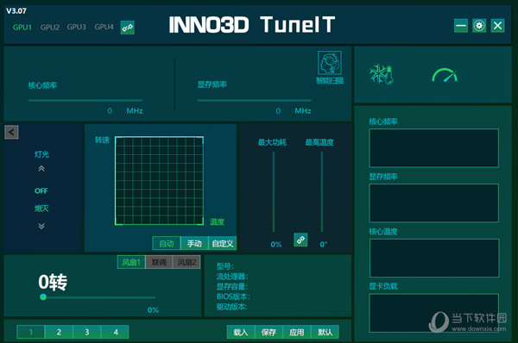Select the GPU2 tab
The height and width of the screenshot is (343, 518).
pyautogui.click(x=50, y=28)
